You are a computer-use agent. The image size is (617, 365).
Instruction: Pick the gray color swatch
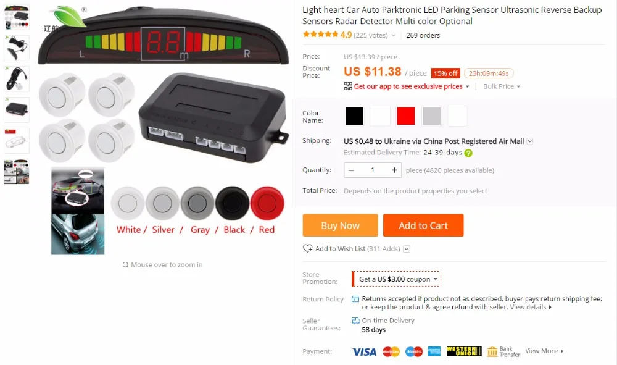click(431, 116)
